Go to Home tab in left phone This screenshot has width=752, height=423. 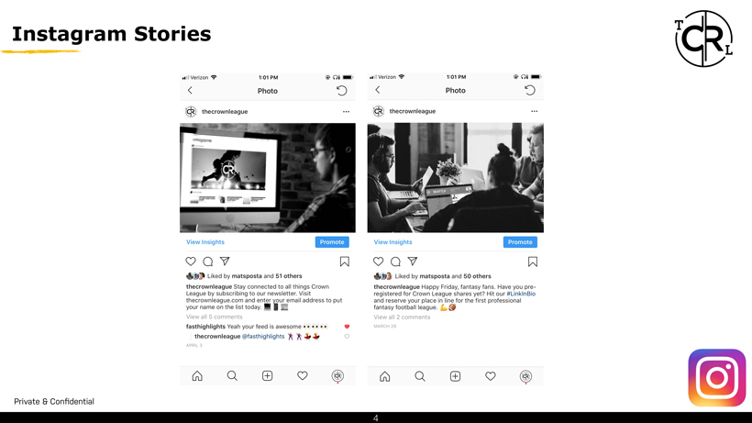(x=197, y=376)
